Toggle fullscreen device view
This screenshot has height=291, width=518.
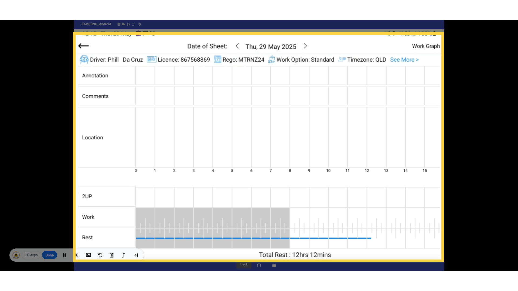[x=133, y=24]
